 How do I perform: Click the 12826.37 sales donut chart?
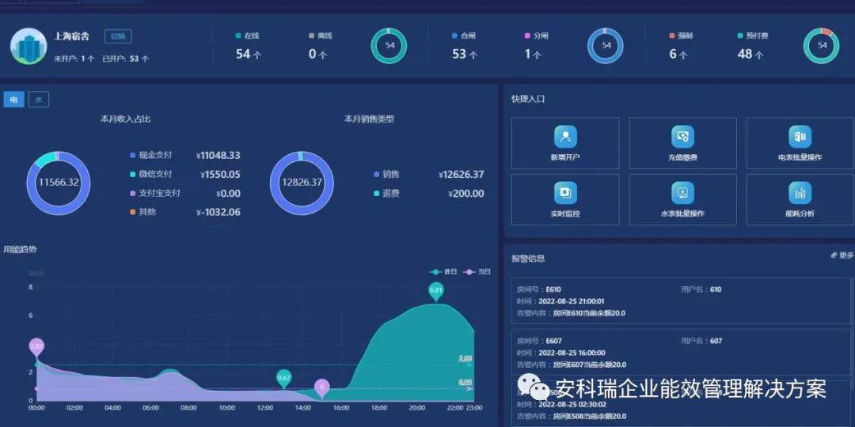pyautogui.click(x=302, y=183)
